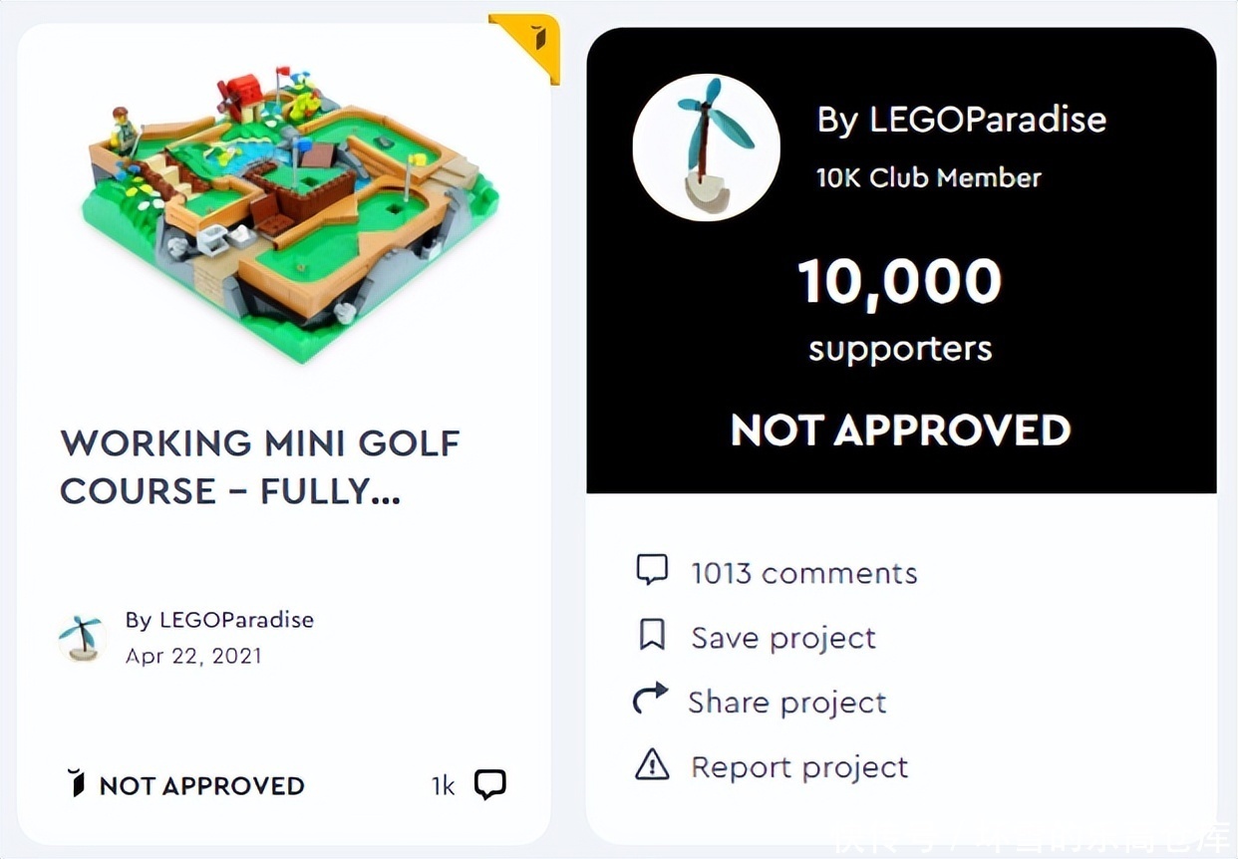Open the 1013 comments link
The image size is (1238, 859).
(803, 573)
